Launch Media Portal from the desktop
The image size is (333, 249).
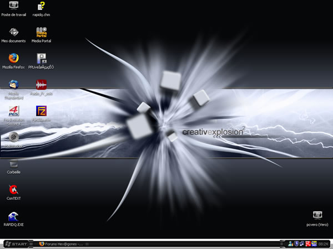click(x=41, y=32)
